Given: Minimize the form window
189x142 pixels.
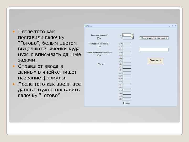Looking at the screenshot, I should [169, 26].
